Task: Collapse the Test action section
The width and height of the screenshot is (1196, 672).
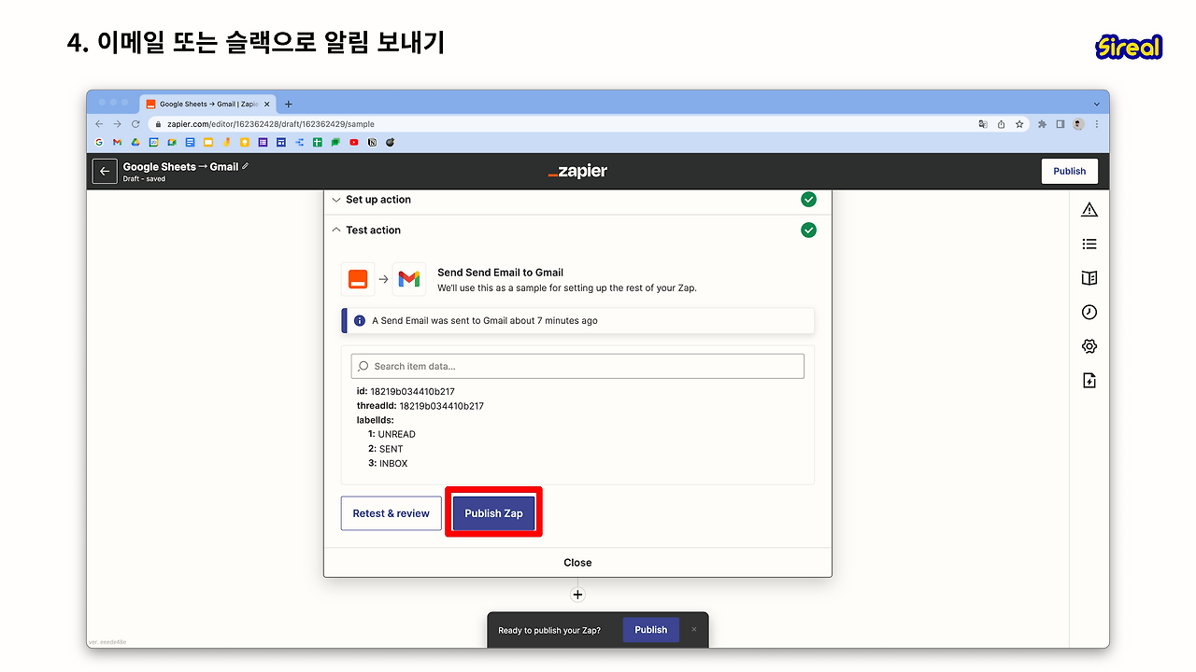Action: pos(577,231)
